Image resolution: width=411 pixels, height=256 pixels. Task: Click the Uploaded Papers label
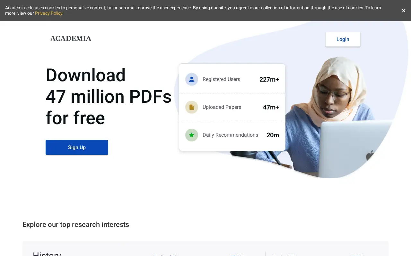222,107
